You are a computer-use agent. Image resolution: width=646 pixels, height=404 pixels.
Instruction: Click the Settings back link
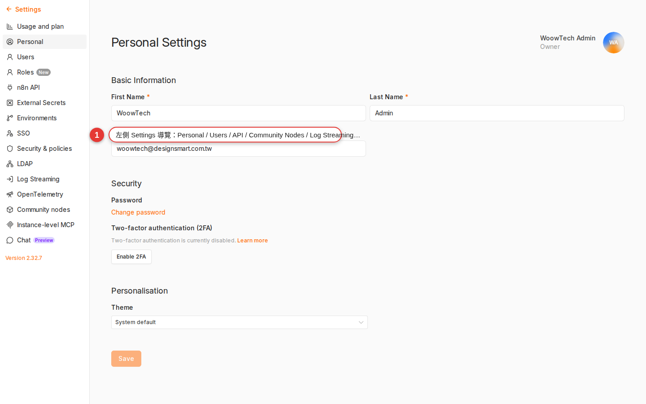[23, 9]
